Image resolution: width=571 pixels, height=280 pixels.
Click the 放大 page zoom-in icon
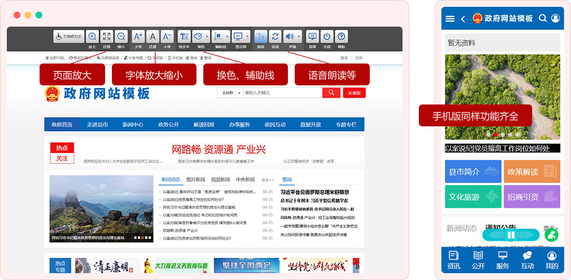point(91,37)
